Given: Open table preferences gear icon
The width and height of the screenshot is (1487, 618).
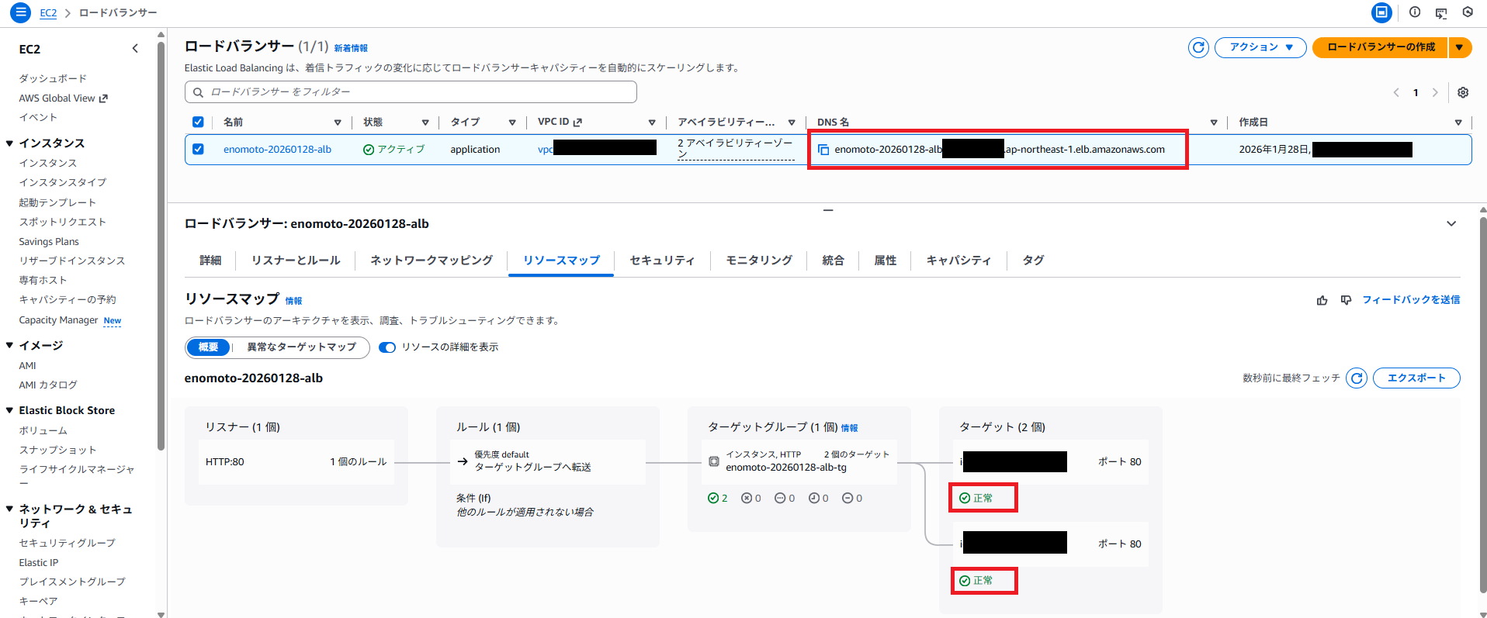Looking at the screenshot, I should [1463, 92].
